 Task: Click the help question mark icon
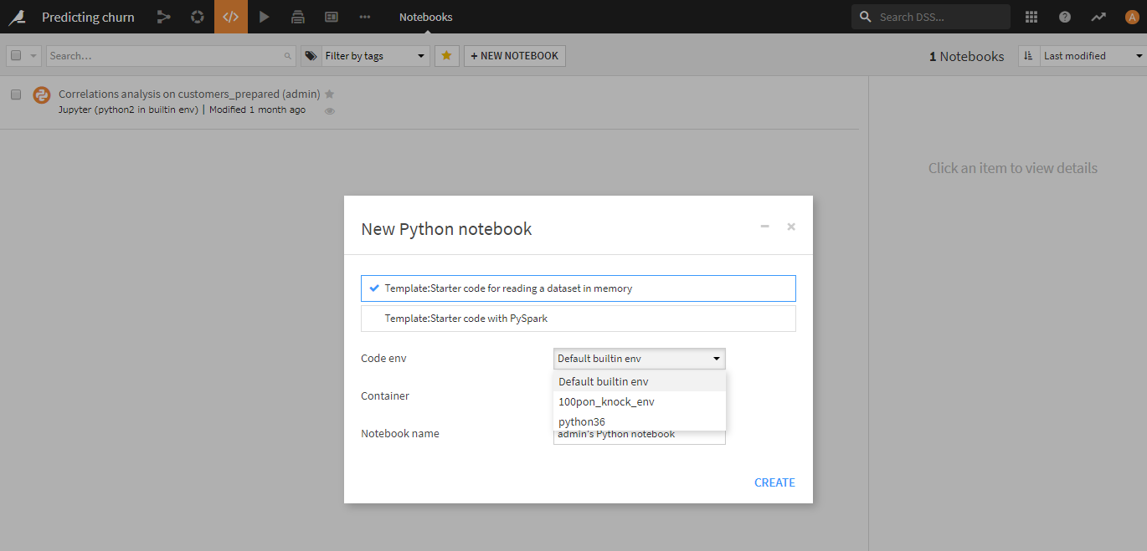coord(1065,17)
